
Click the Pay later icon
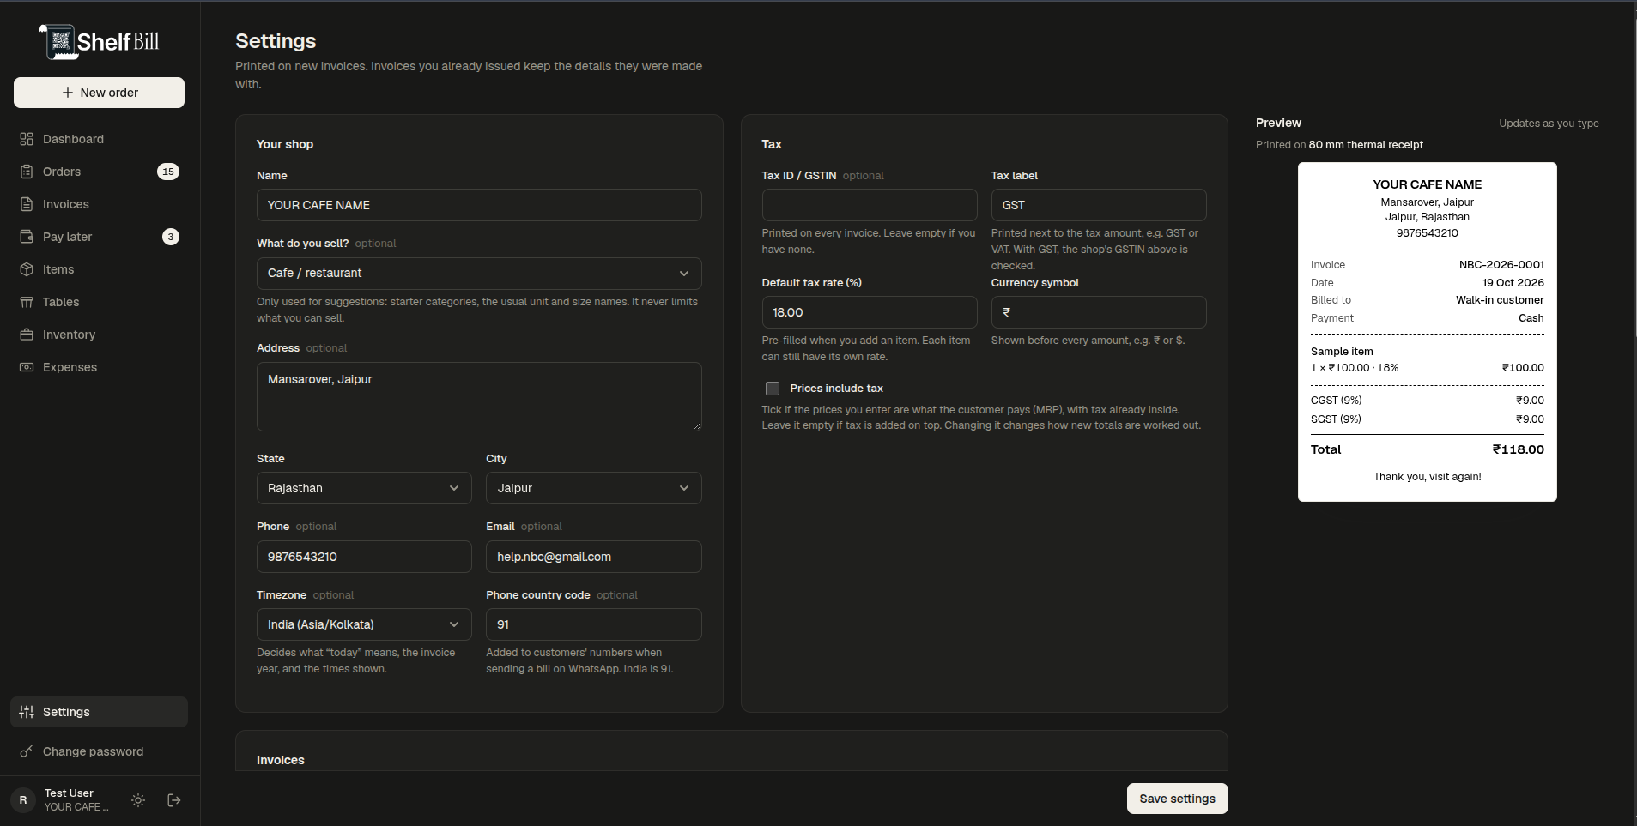tap(27, 237)
